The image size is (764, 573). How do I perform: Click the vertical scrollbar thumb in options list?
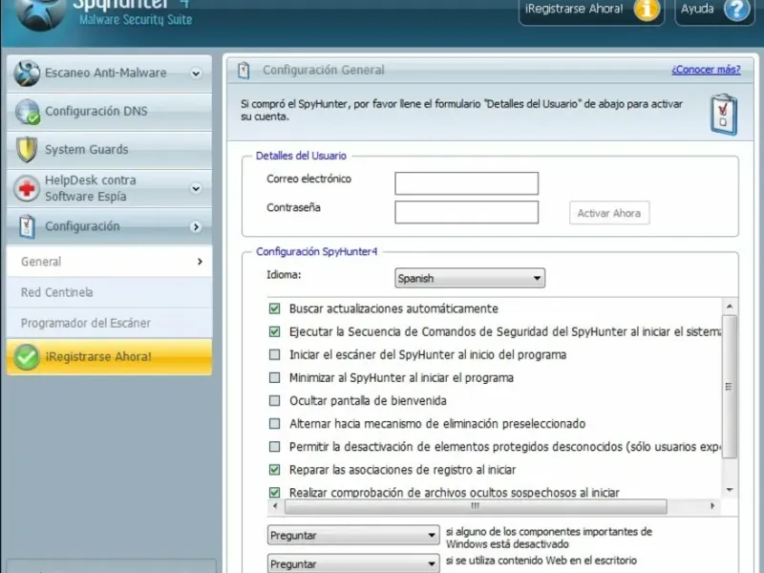(x=729, y=387)
